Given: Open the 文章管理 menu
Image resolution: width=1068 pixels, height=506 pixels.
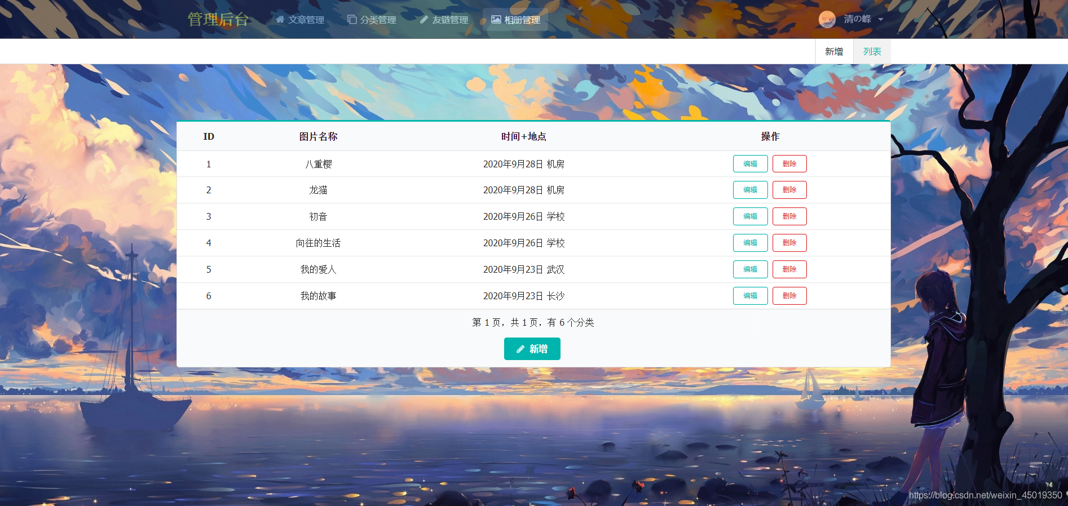Looking at the screenshot, I should click(x=300, y=19).
